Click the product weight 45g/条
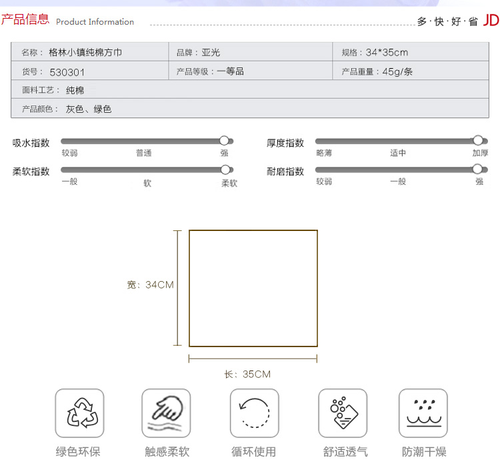This screenshot has height=474, width=500. pos(397,71)
